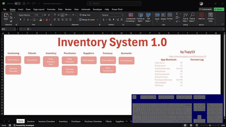Click the Copy icon
Image resolution: width=226 pixels, height=127 pixels.
click(x=11, y=17)
